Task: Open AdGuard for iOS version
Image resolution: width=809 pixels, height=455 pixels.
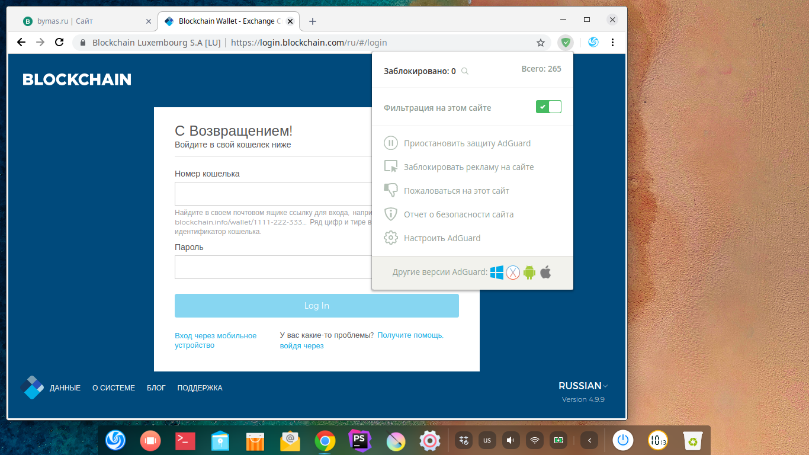Action: click(545, 273)
